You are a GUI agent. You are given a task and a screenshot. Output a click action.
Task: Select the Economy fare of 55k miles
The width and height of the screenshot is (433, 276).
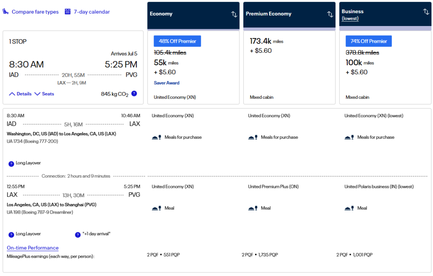193,68
